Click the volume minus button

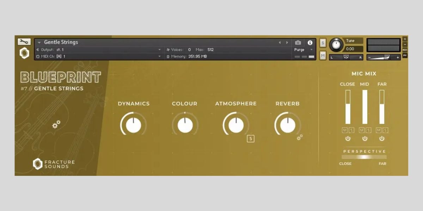[369, 57]
